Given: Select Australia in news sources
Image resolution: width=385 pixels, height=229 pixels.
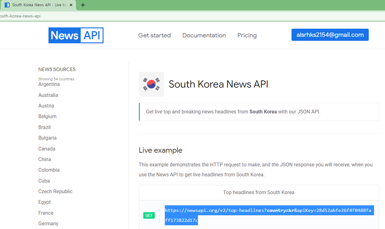Looking at the screenshot, I should 48,95.
